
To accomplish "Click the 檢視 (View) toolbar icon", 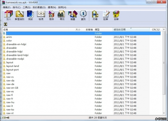I will pyautogui.click(x=41, y=15).
